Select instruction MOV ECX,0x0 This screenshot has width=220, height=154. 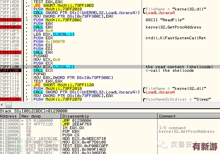pyautogui.click(x=47, y=60)
